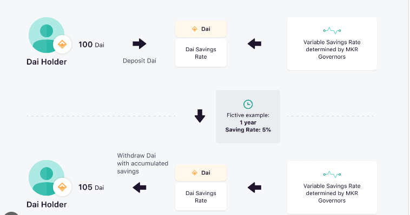
Task: Click the left arrow beside top Dai Savings Rate
Action: pyautogui.click(x=254, y=44)
